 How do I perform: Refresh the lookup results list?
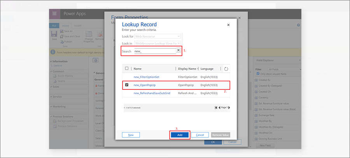226,69
